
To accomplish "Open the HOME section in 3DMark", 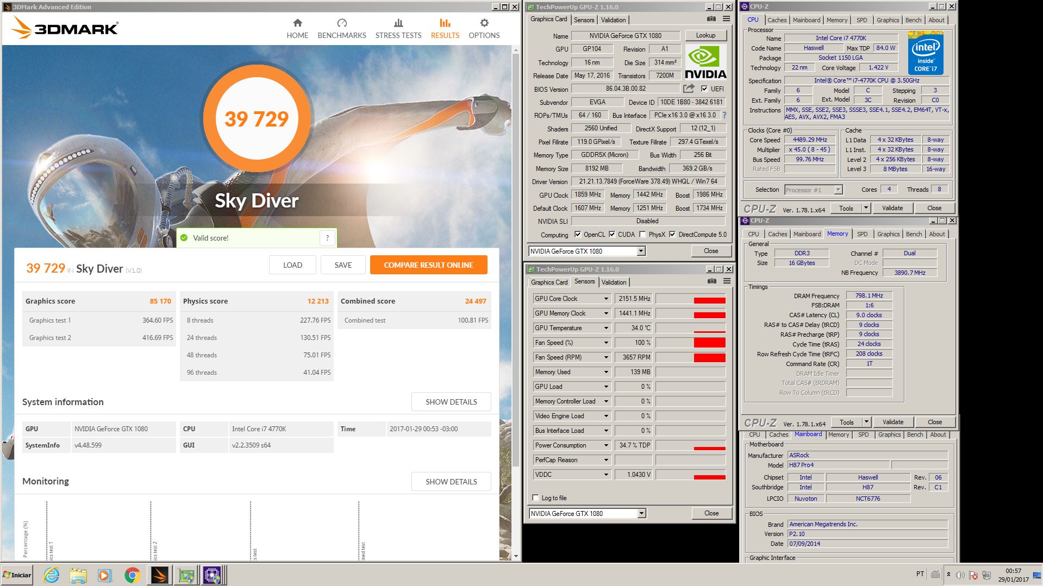I will tap(297, 29).
